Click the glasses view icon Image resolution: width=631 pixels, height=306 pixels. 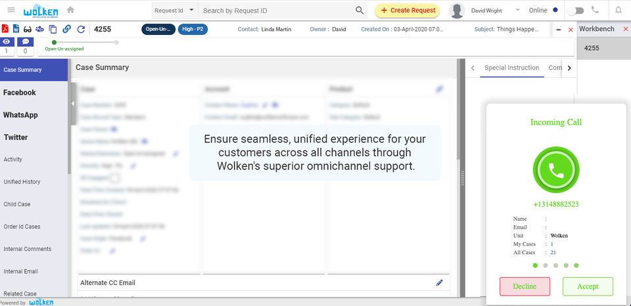[28, 30]
